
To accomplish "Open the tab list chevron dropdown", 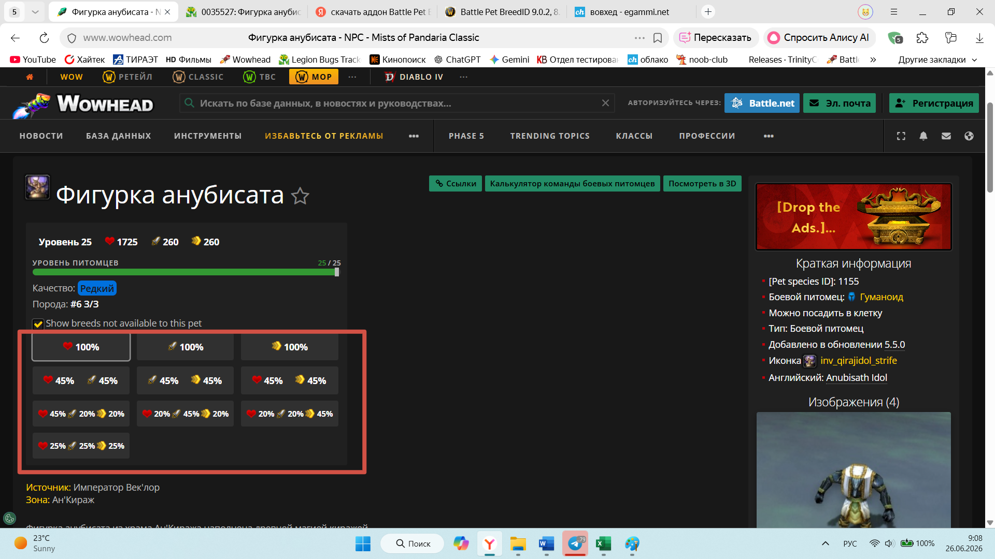I will [35, 11].
